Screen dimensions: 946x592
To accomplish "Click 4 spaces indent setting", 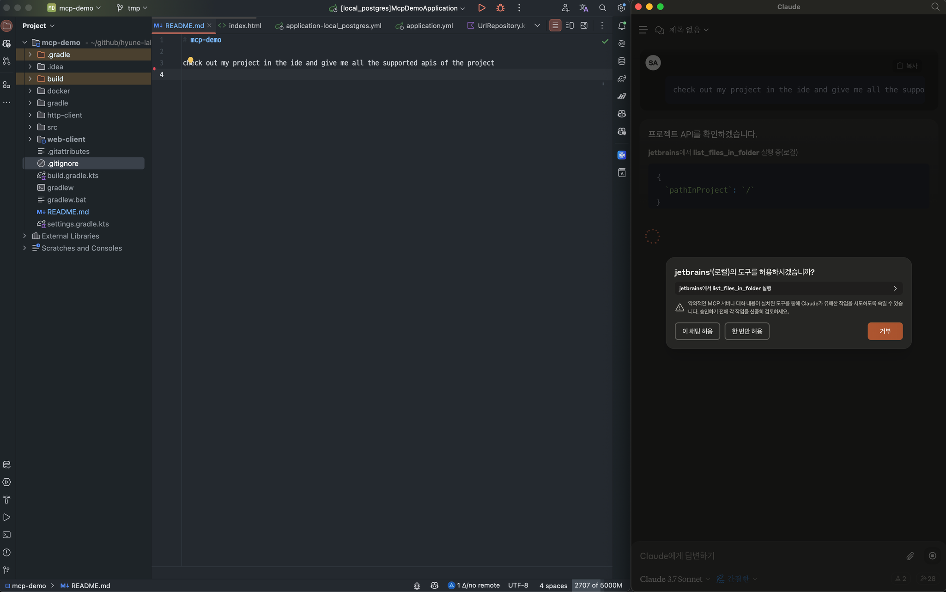I will (553, 586).
